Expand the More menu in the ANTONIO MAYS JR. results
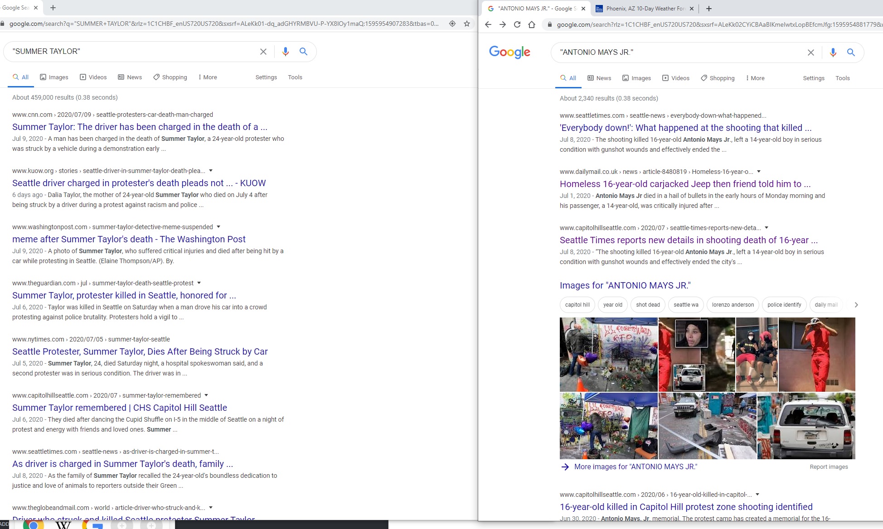This screenshot has width=883, height=529. click(755, 78)
